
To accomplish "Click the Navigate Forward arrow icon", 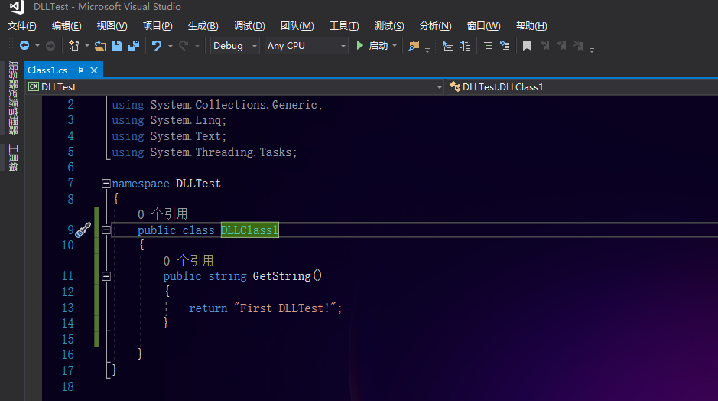I will point(50,45).
